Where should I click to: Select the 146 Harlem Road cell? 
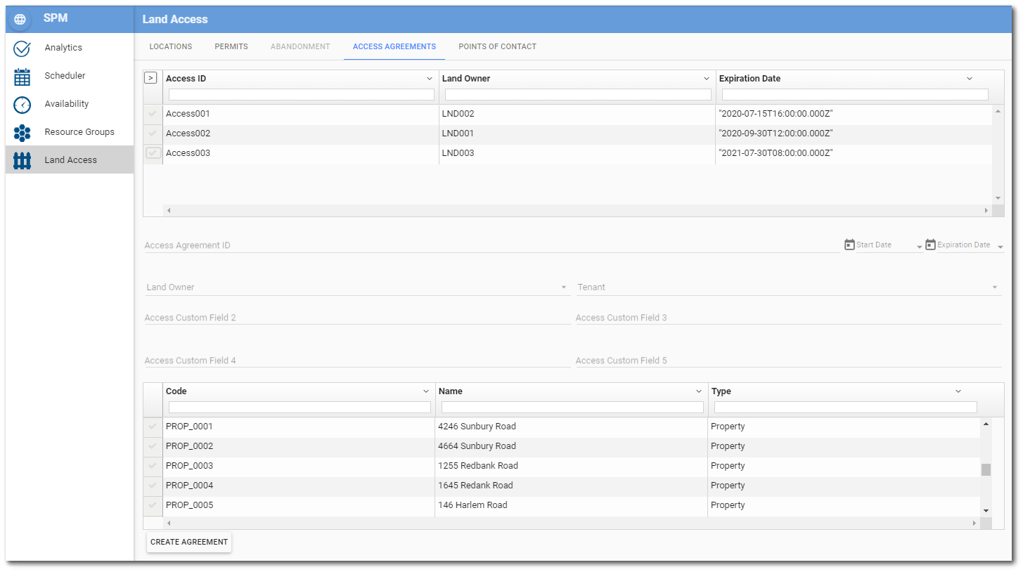click(571, 505)
